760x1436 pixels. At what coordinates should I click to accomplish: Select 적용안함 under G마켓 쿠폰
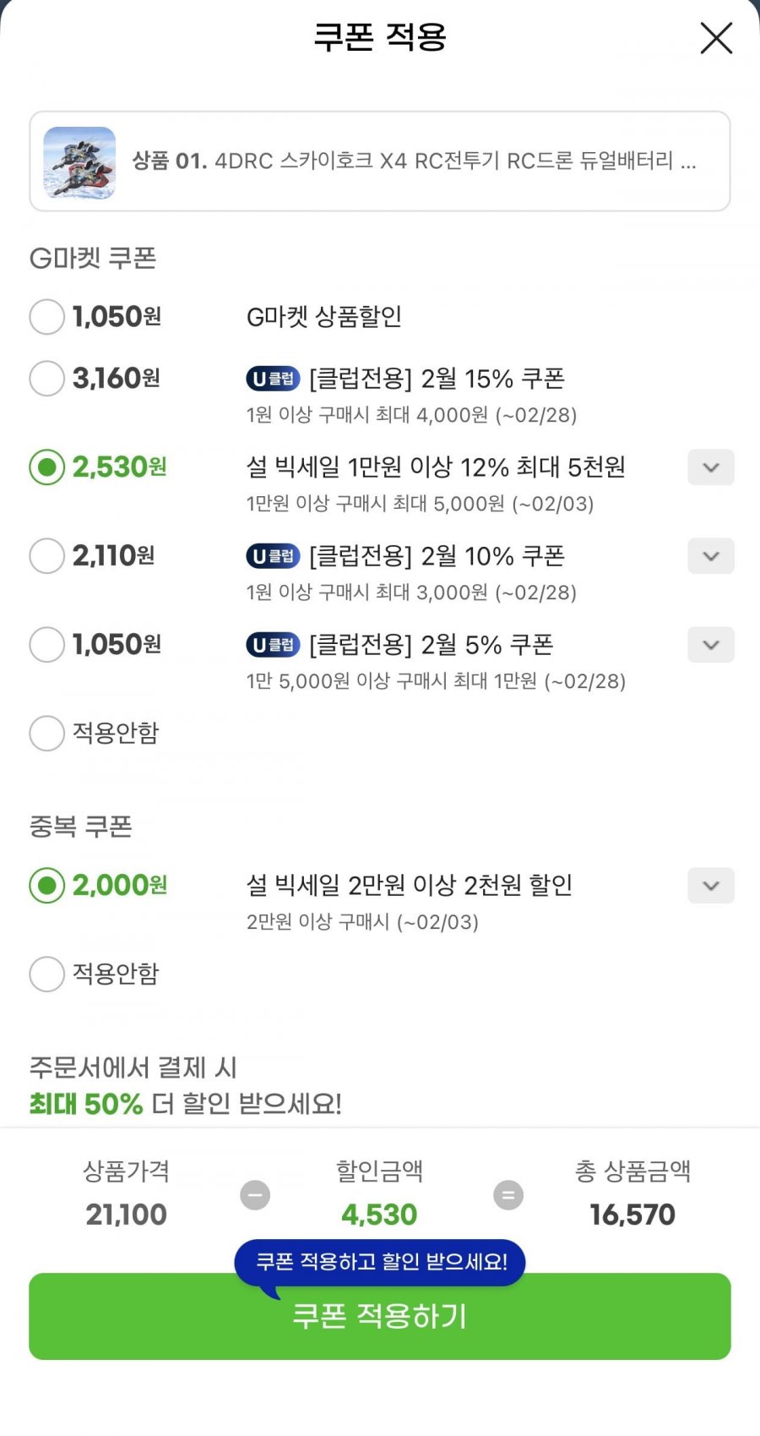pyautogui.click(x=47, y=733)
